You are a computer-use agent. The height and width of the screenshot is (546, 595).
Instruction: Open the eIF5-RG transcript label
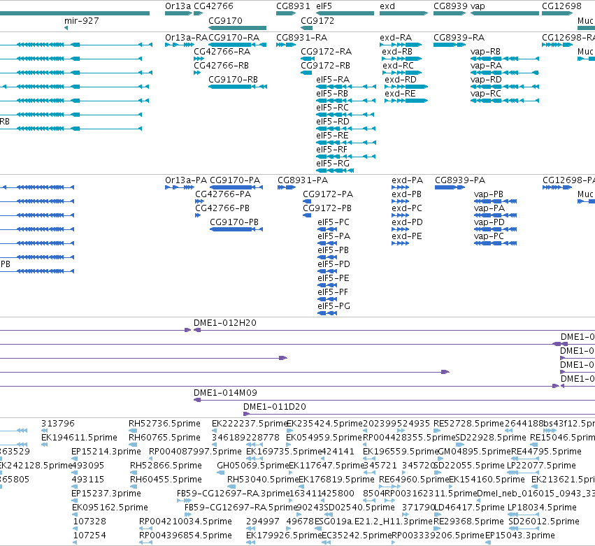click(x=333, y=164)
